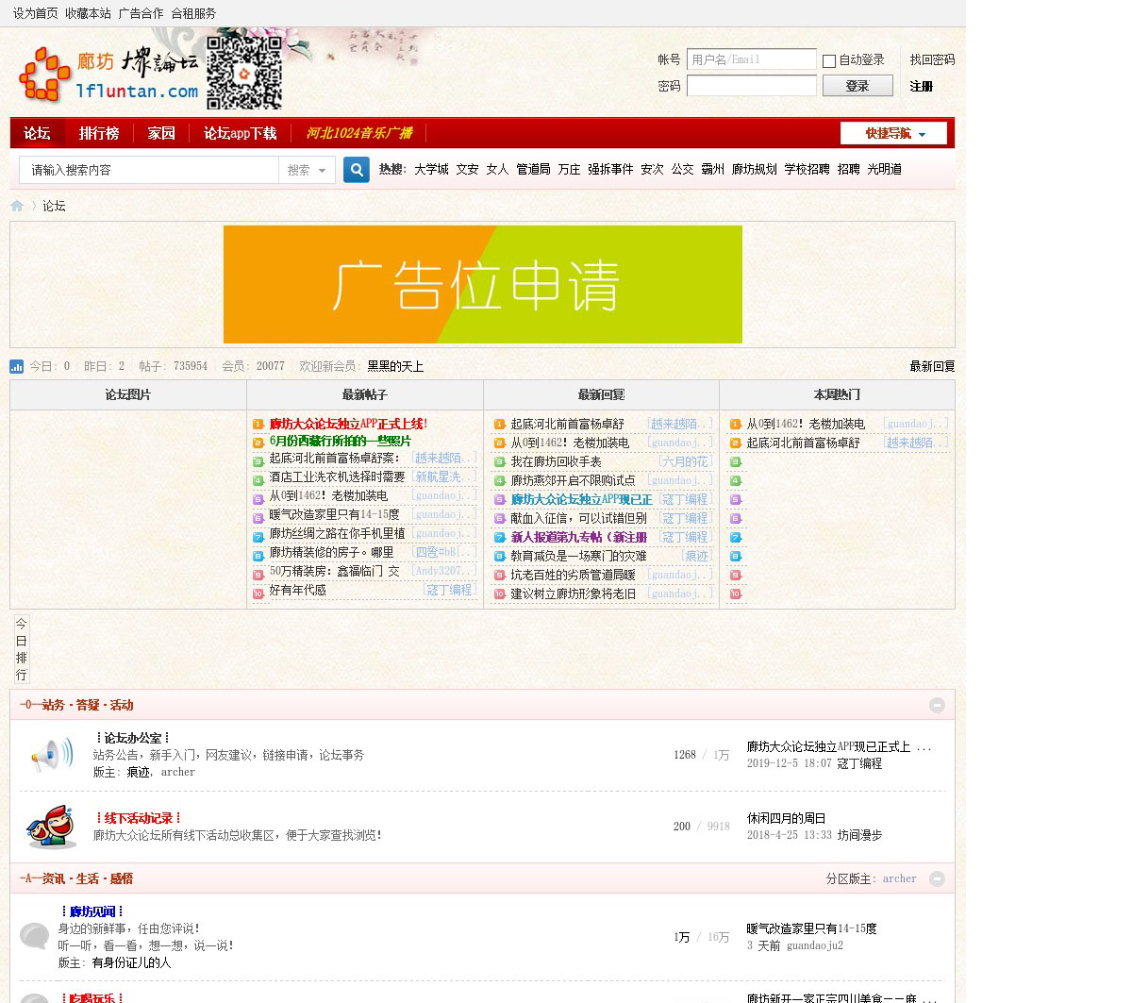Viewport: 1132px width, 1003px height.
Task: Expand the 快捷导航 dropdown menu
Action: tap(893, 133)
